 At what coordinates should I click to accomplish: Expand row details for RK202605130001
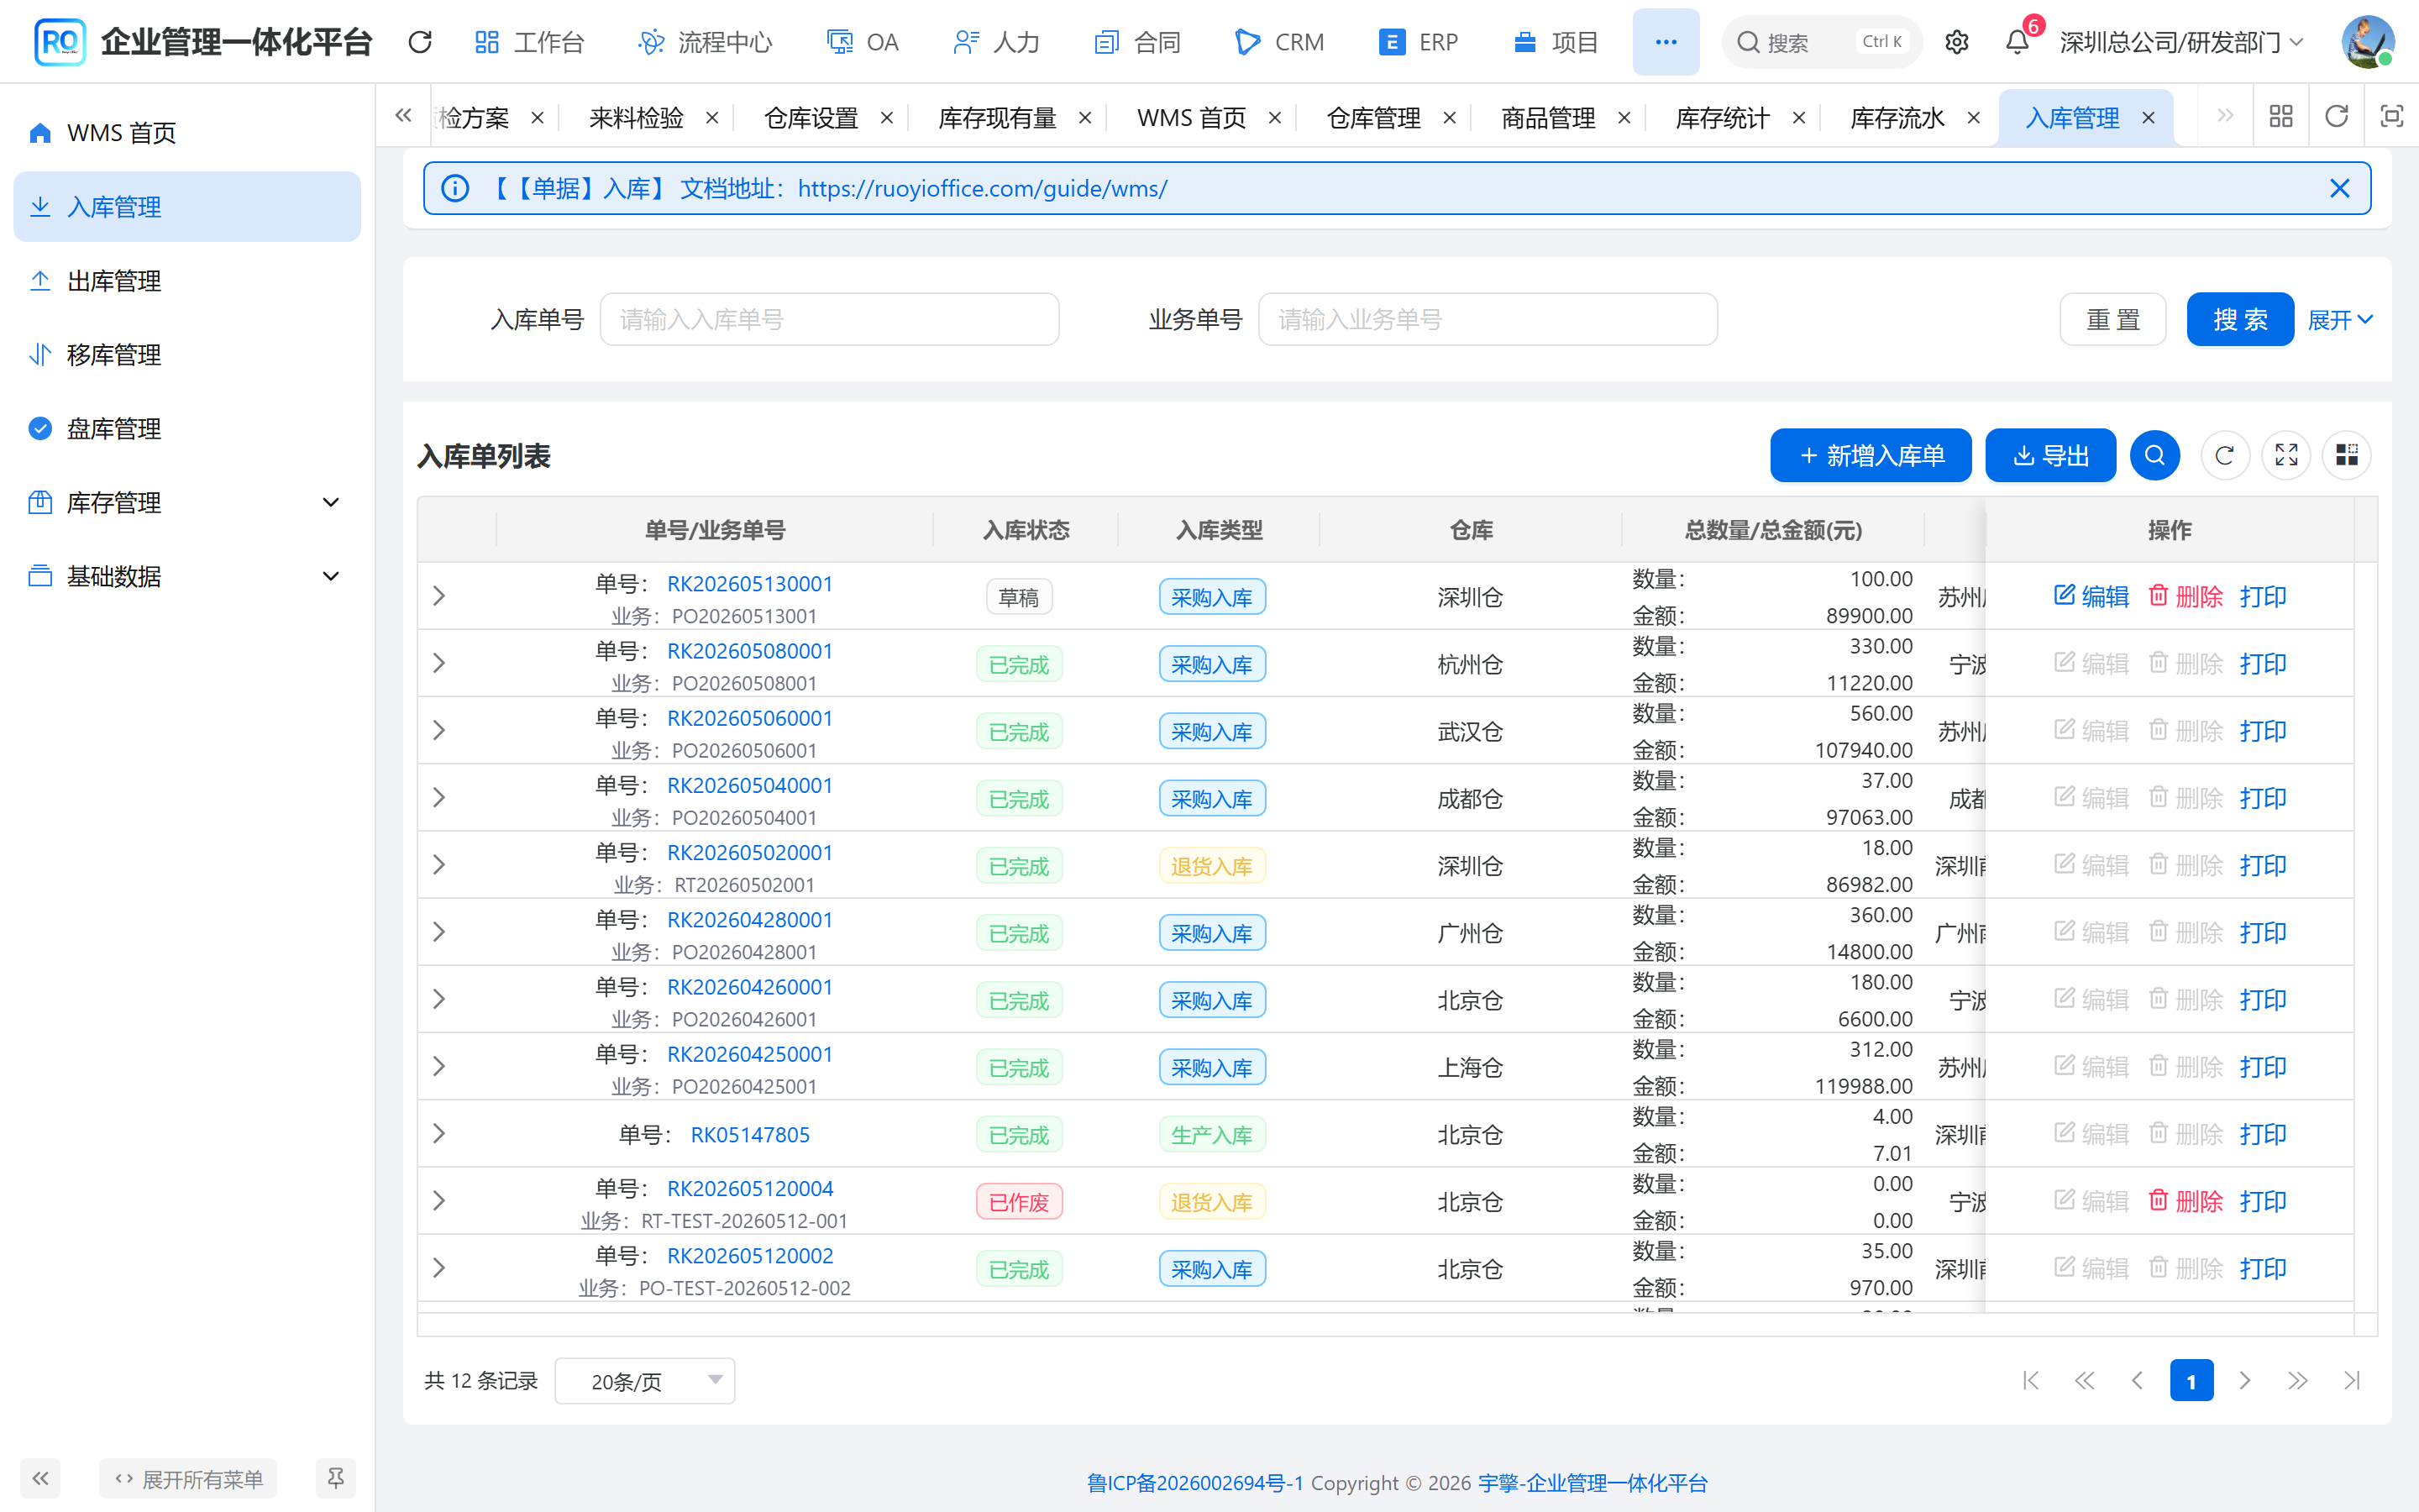(x=438, y=596)
